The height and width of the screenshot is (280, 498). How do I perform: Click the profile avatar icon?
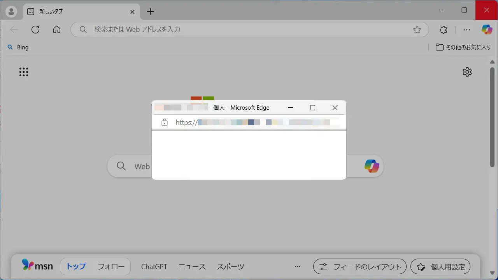point(11,12)
